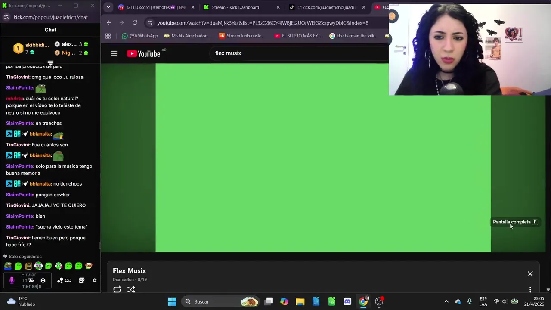Screen dimensions: 551x310
Task: Open the taskbar volume speaker control
Action: click(x=505, y=301)
